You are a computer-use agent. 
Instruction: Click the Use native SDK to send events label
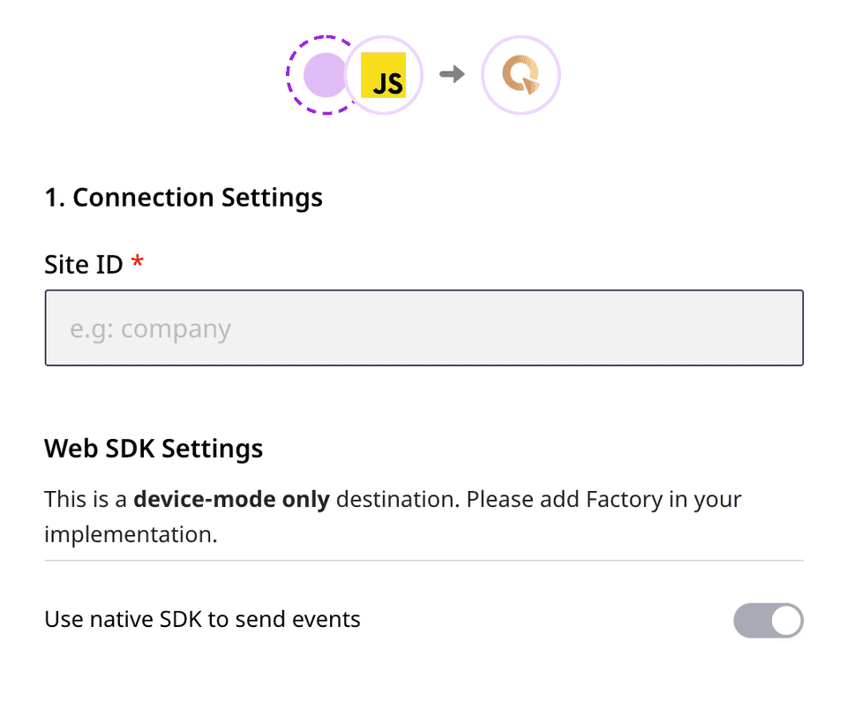point(202,619)
